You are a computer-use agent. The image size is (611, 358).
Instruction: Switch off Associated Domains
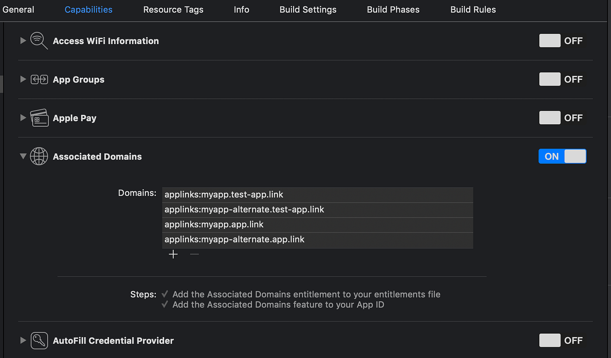[562, 156]
